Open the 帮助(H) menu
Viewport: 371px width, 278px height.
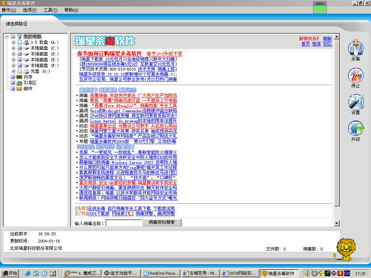[71, 10]
